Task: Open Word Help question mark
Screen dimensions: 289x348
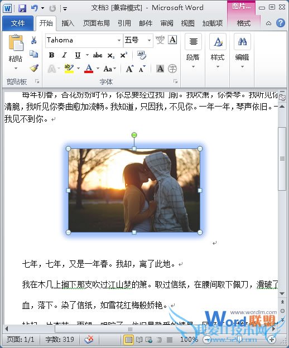Action: click(281, 23)
